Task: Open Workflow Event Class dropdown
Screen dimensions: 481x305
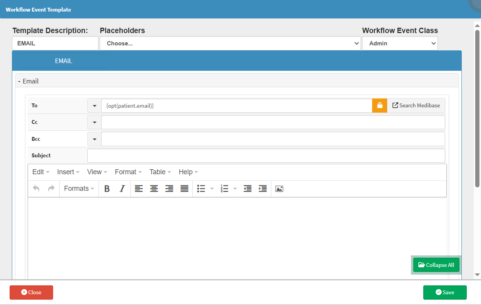Action: coord(400,43)
